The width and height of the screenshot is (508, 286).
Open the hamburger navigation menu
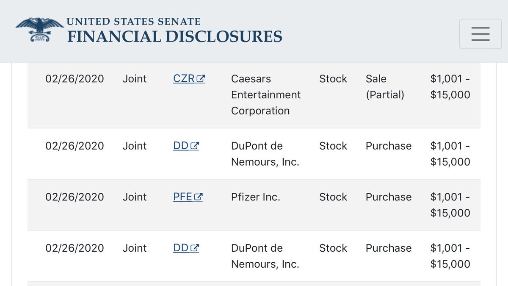[x=480, y=34]
